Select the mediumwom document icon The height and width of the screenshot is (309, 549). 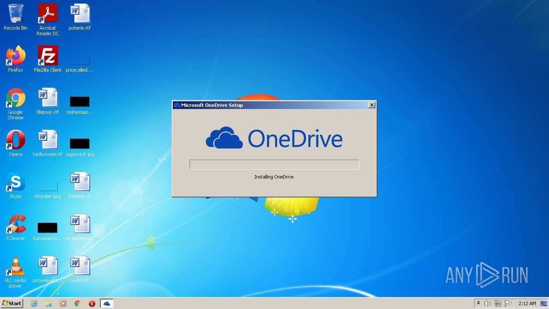click(x=80, y=227)
